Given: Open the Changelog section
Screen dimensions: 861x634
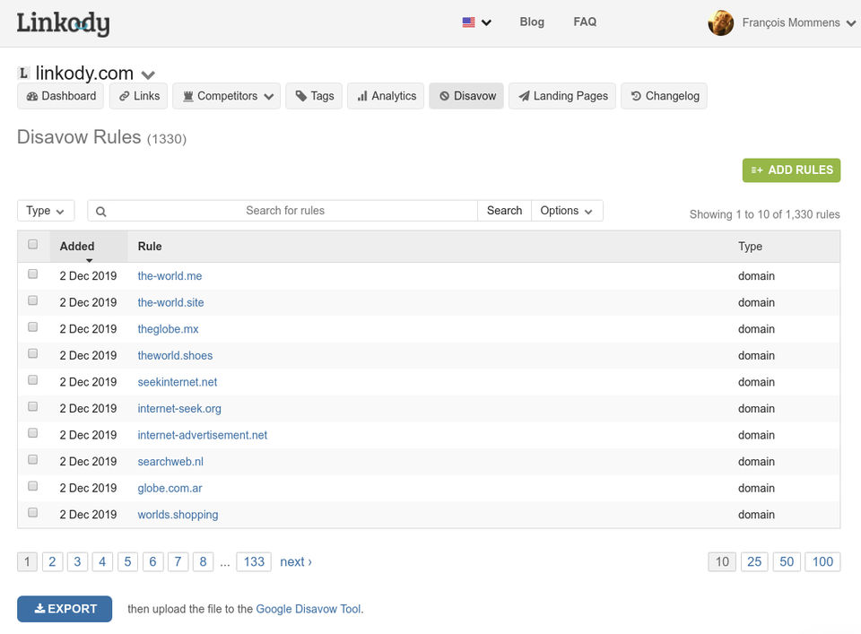Looking at the screenshot, I should 665,96.
